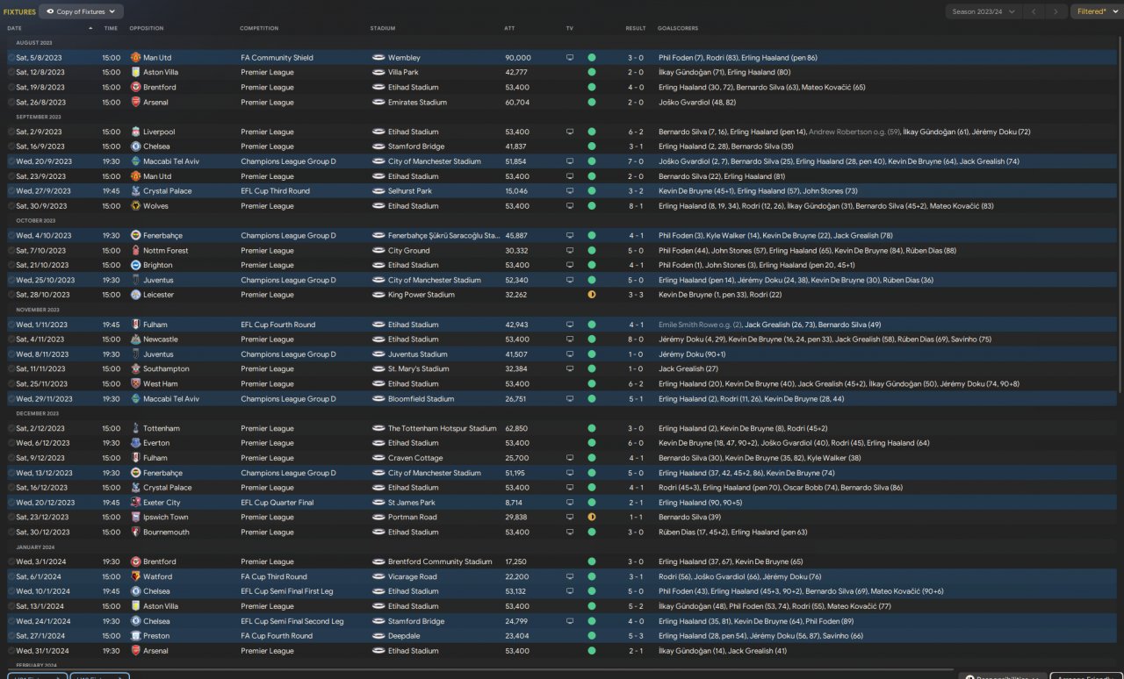
Task: Select the Brighton club badge
Action: point(135,265)
